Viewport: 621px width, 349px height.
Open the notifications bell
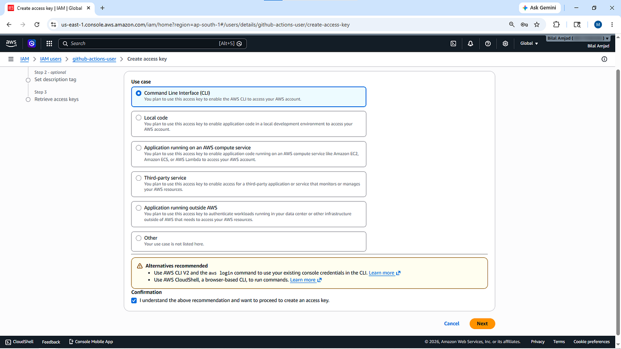coord(470,43)
